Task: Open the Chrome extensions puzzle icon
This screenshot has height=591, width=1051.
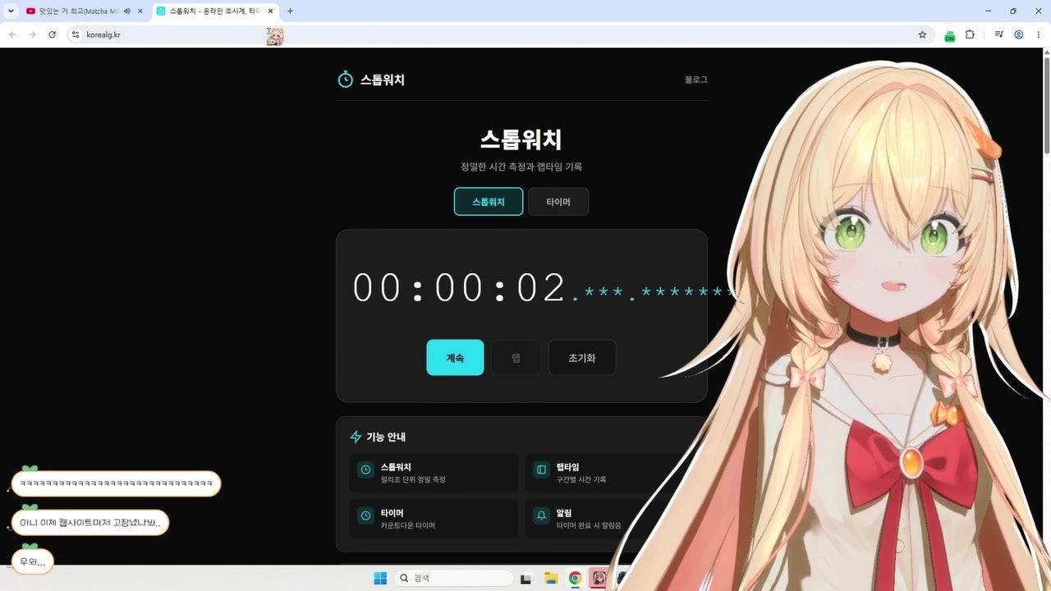Action: click(x=970, y=34)
